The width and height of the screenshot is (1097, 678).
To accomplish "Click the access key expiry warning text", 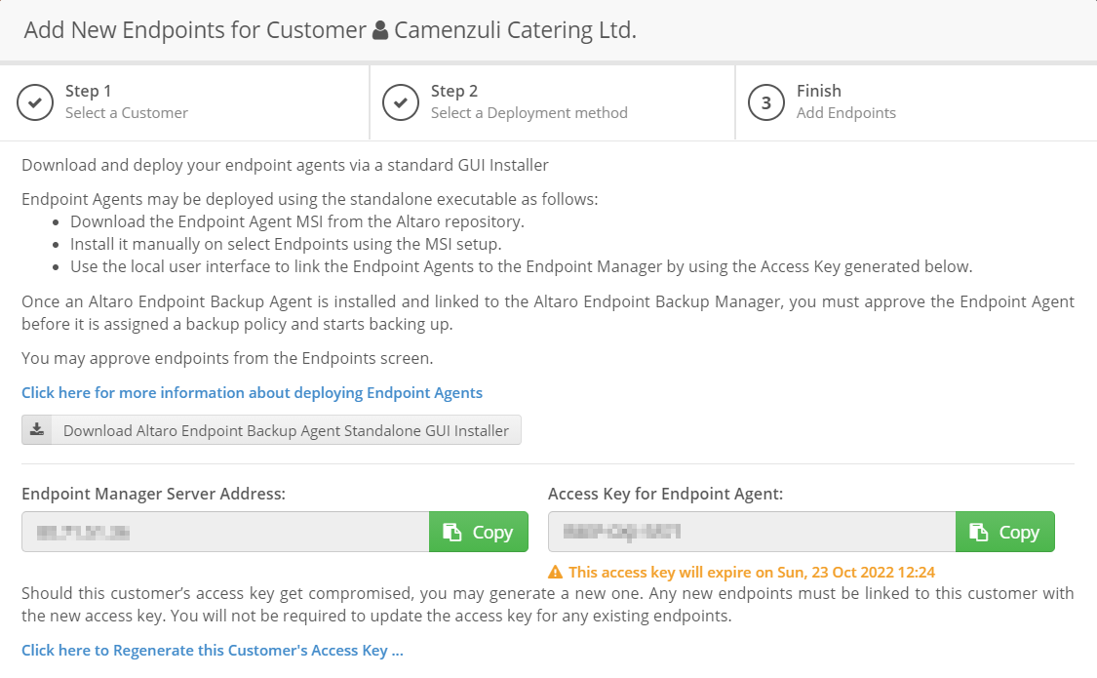I will 752,573.
